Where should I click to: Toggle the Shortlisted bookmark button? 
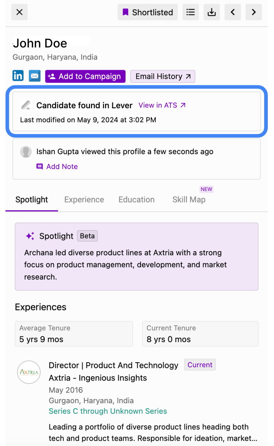point(148,12)
